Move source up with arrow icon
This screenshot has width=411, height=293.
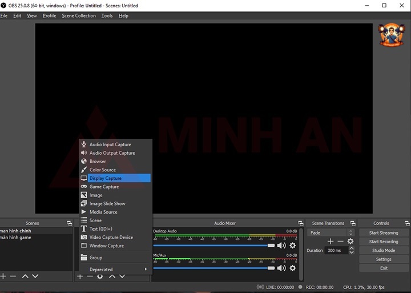(112, 276)
